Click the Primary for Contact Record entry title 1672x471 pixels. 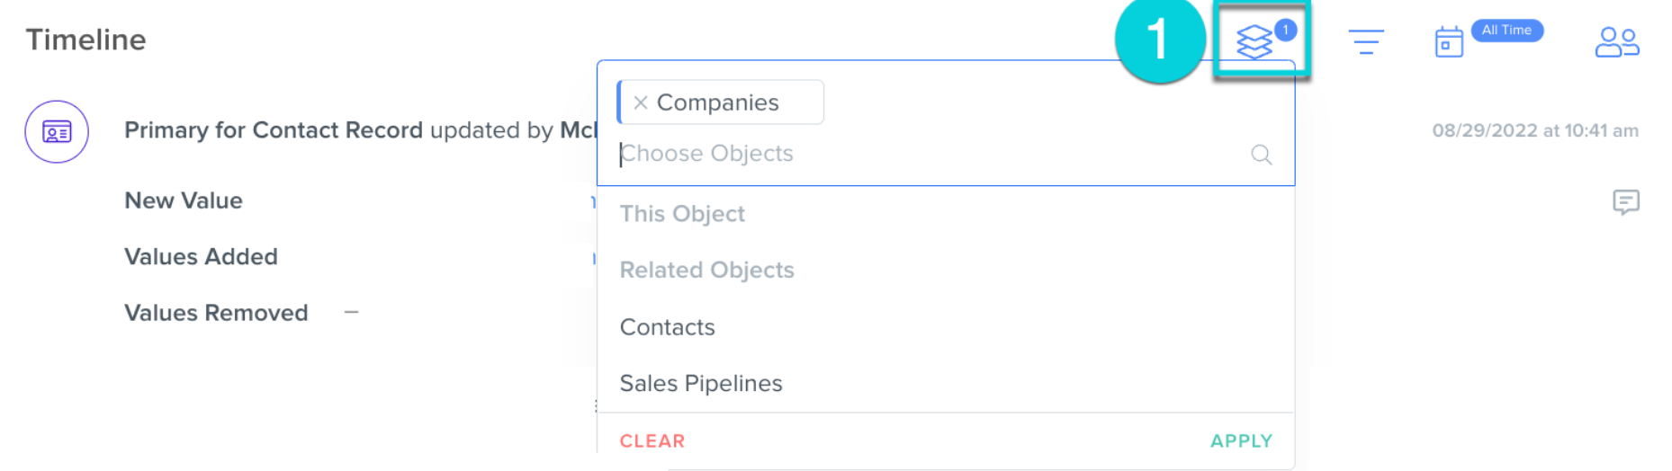(273, 130)
